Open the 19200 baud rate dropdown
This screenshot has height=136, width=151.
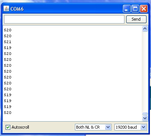tap(131, 127)
